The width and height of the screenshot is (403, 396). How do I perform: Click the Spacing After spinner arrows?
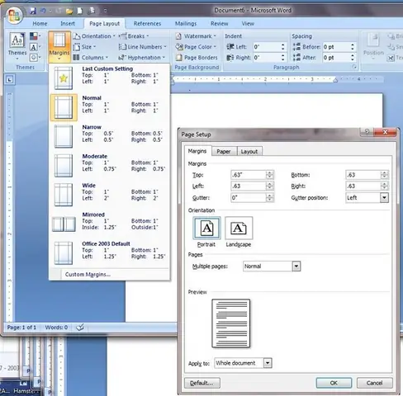[x=353, y=58]
